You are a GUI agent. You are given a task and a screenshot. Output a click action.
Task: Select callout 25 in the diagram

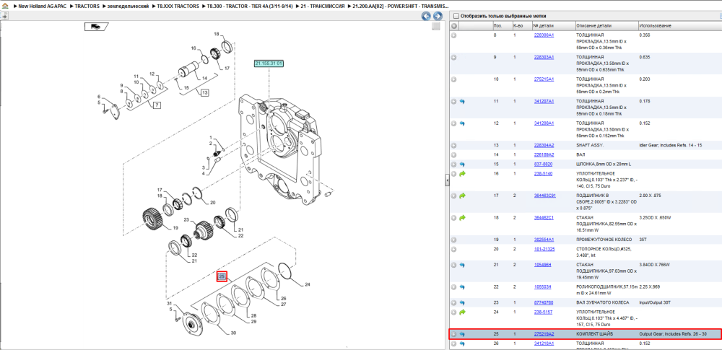pyautogui.click(x=222, y=276)
